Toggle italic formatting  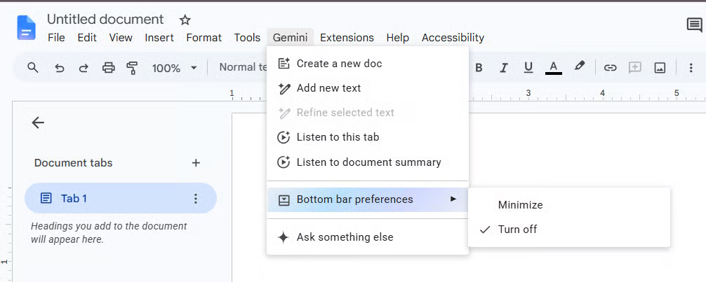504,68
